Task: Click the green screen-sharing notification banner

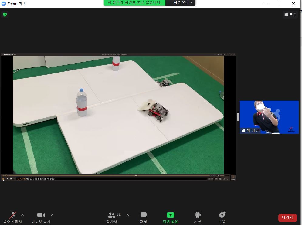Action: tap(134, 2)
